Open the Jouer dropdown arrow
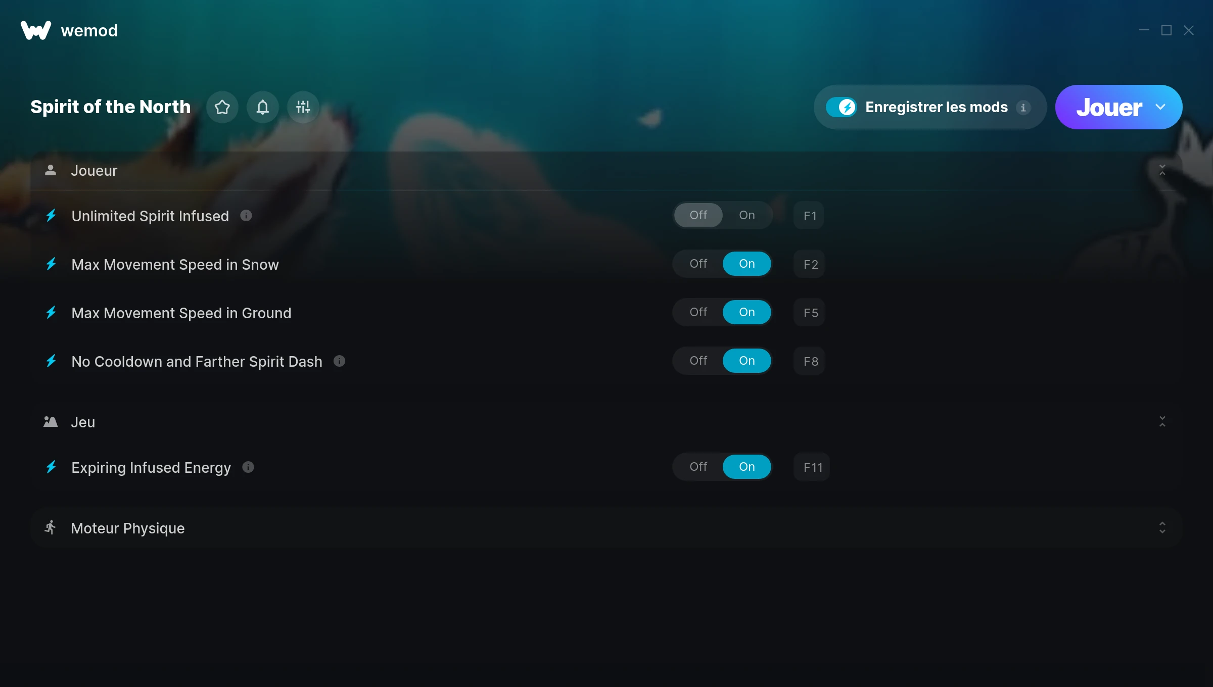1213x687 pixels. [1160, 107]
